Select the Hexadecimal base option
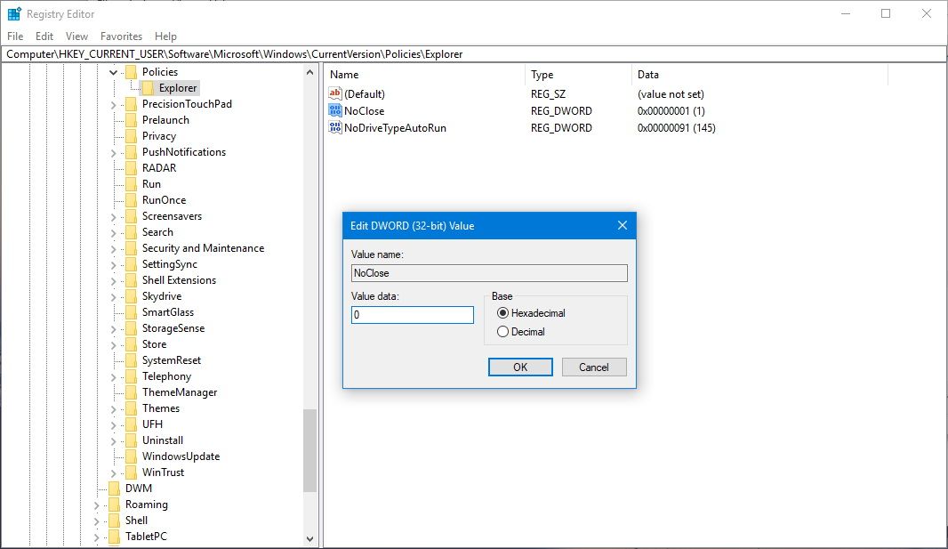The height and width of the screenshot is (549, 948). [503, 314]
